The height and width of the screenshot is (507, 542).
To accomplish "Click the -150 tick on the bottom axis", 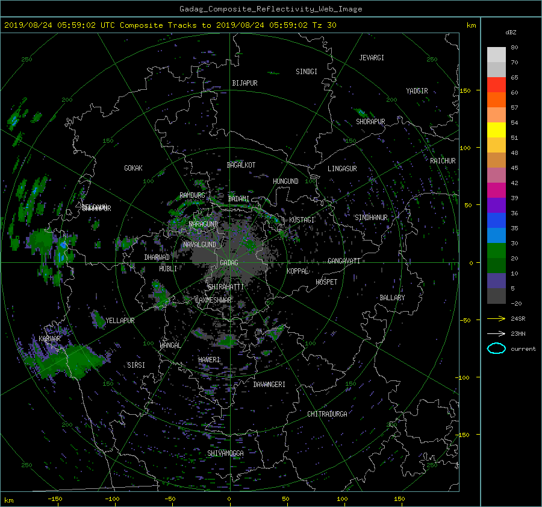I will click(55, 499).
